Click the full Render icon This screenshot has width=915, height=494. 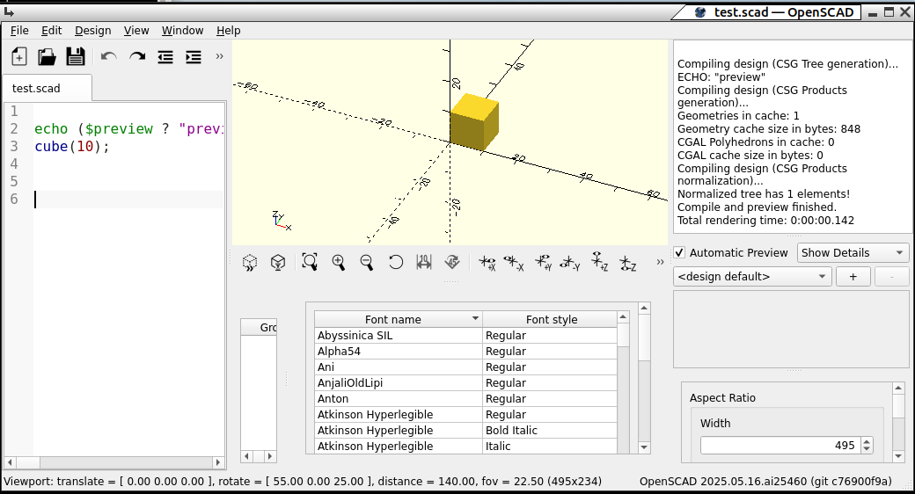click(277, 262)
